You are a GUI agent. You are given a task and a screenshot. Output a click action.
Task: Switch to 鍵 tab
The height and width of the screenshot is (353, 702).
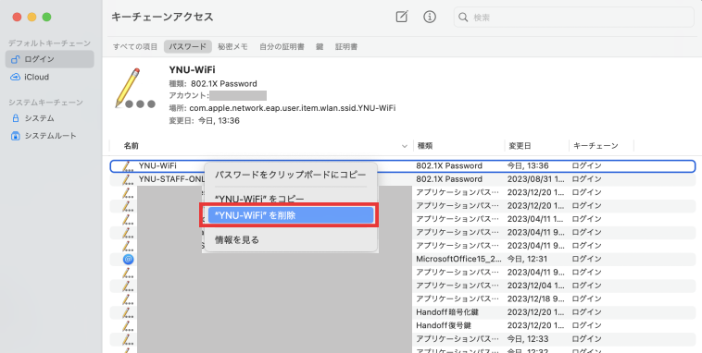[320, 46]
